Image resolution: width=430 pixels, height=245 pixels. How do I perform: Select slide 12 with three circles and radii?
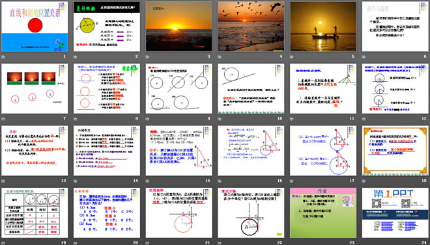click(x=395, y=88)
